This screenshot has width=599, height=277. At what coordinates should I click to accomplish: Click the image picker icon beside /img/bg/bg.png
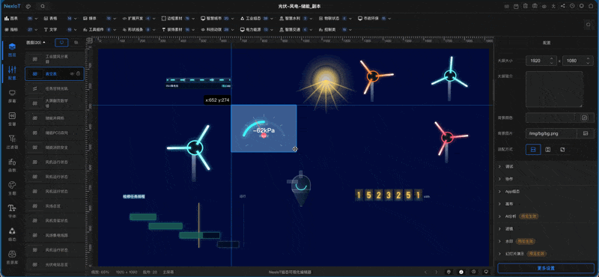pyautogui.click(x=585, y=133)
